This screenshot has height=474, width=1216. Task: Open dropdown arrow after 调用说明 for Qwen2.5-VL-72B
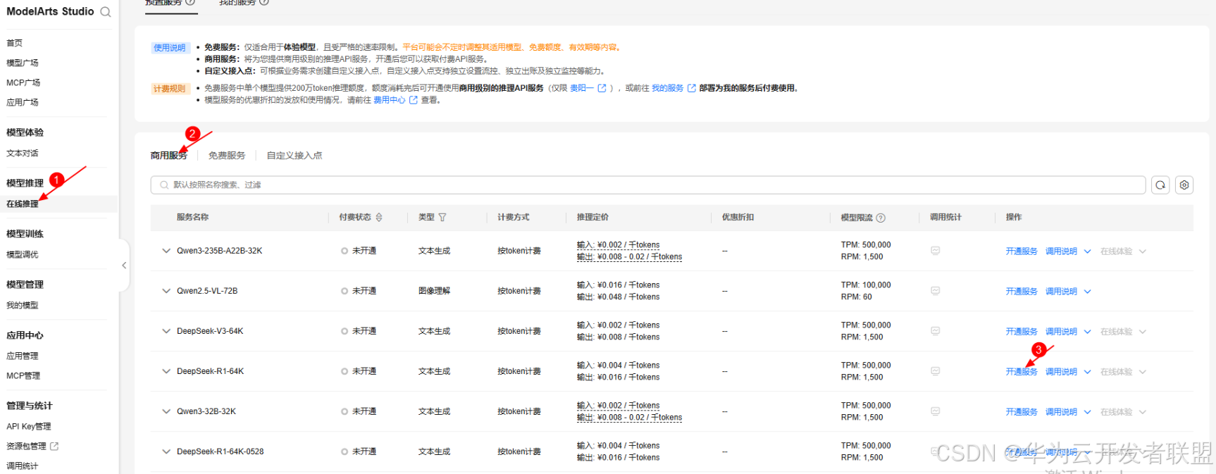1087,292
